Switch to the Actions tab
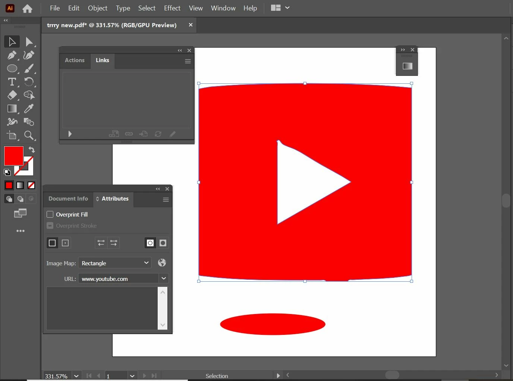Image resolution: width=513 pixels, height=381 pixels. coord(75,60)
